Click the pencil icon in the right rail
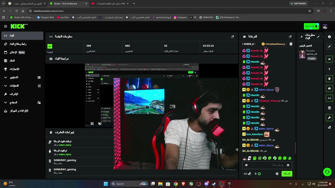Image resolution: width=335 pixels, height=188 pixels. pyautogui.click(x=330, y=46)
